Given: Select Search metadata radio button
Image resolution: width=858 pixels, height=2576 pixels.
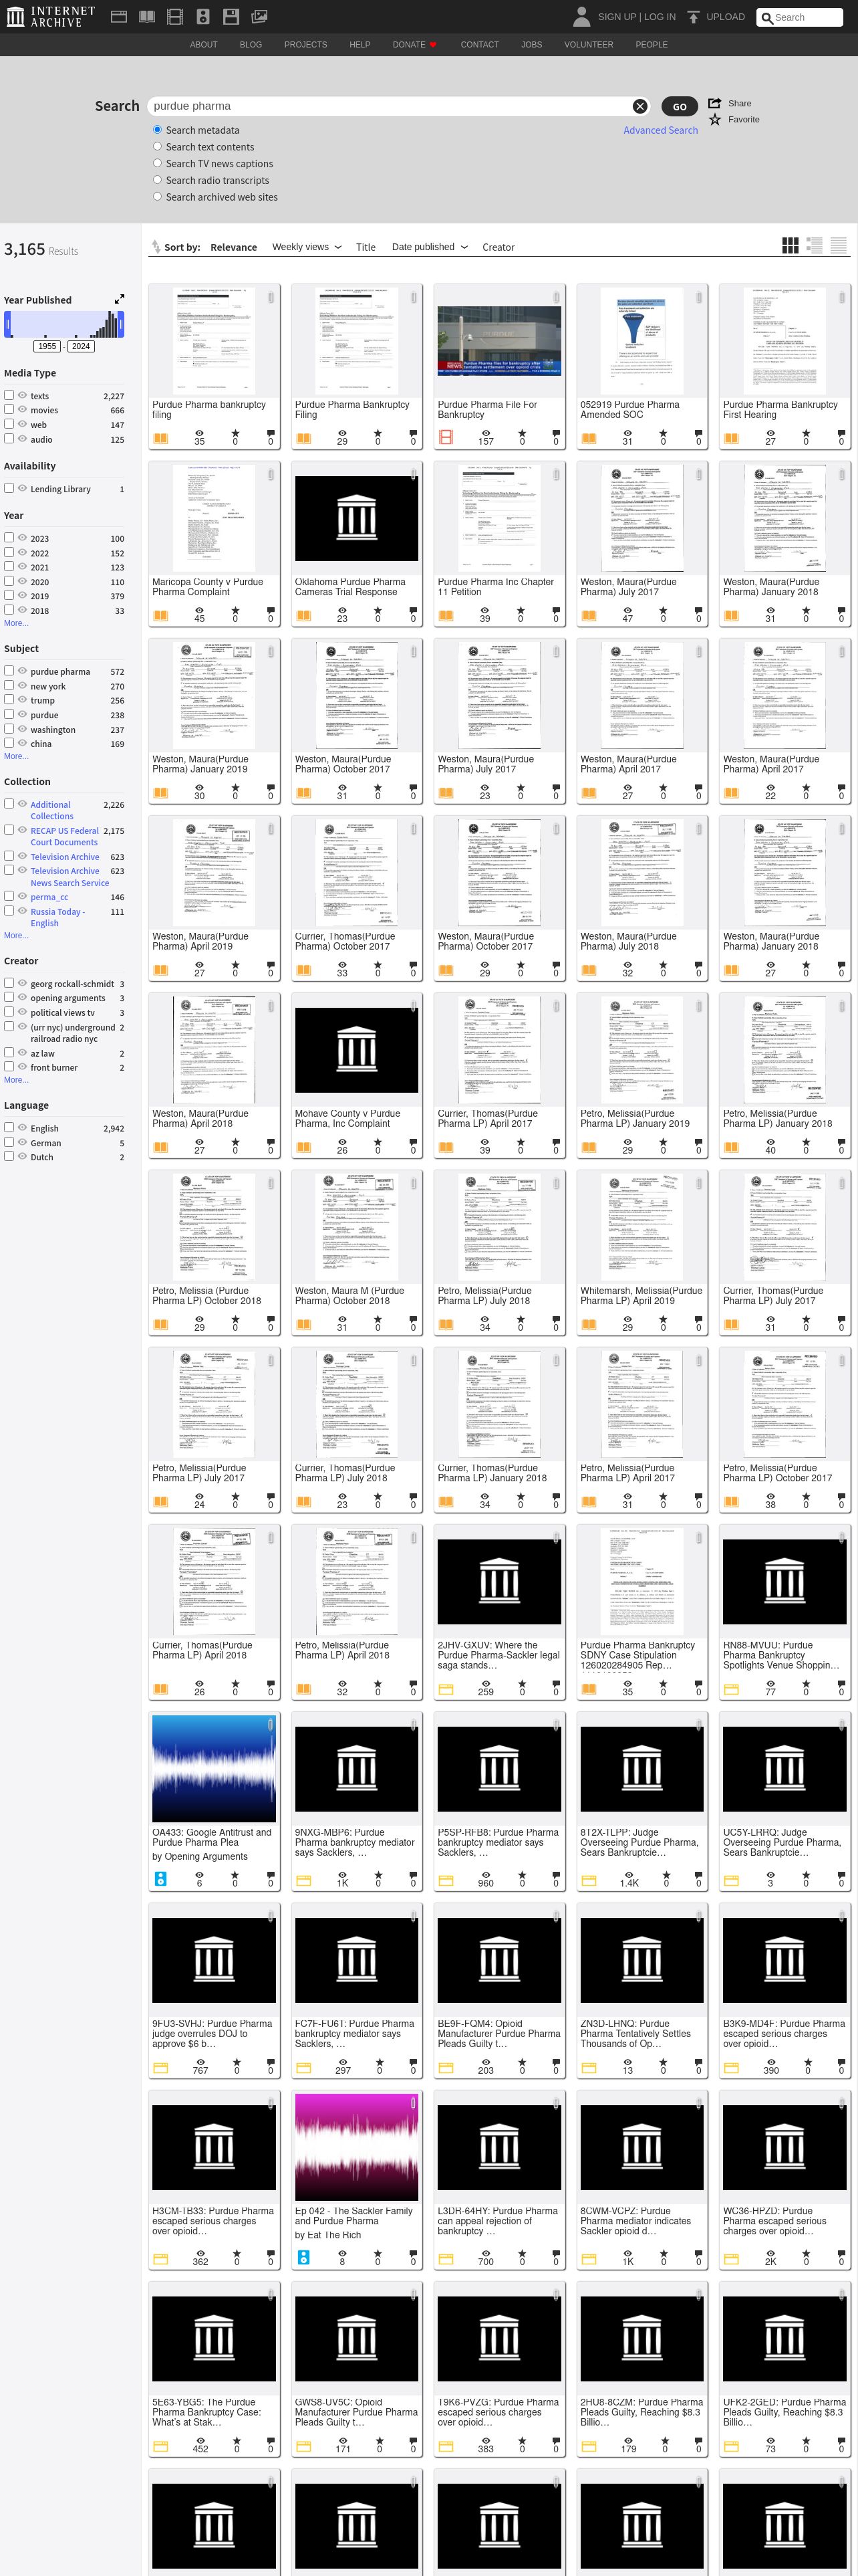Looking at the screenshot, I should [157, 130].
